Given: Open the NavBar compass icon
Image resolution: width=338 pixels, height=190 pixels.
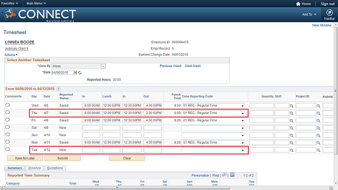Looking at the screenshot, I should coord(329,13).
